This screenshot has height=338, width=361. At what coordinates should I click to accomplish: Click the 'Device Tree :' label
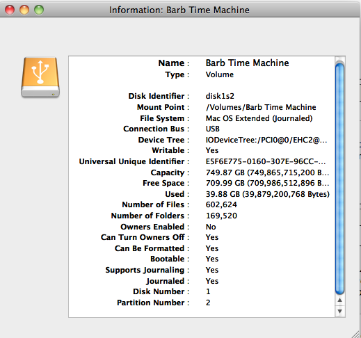(x=163, y=140)
